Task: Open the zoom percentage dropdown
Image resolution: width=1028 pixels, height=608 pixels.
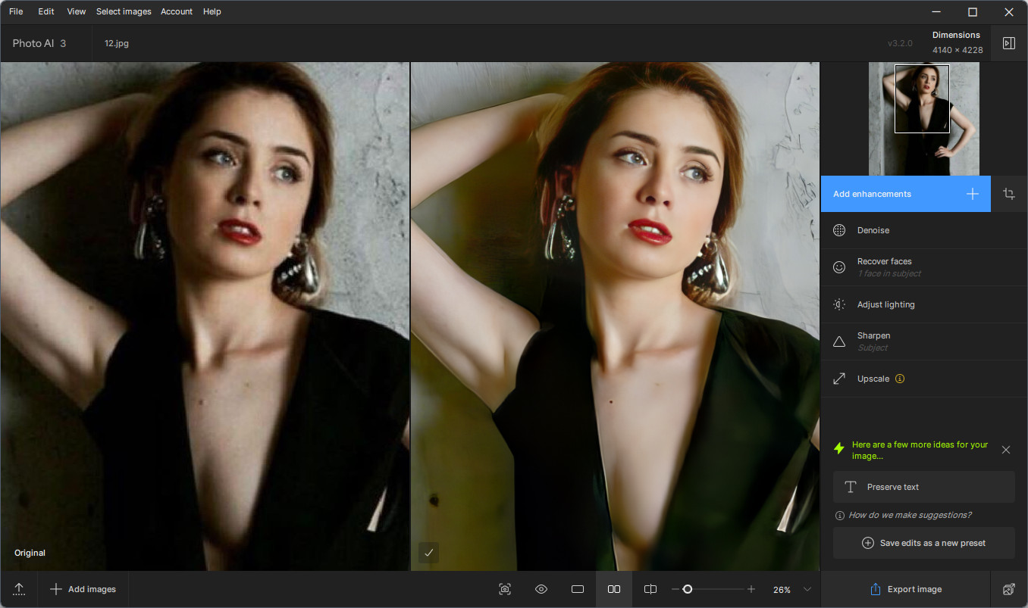Action: [807, 589]
